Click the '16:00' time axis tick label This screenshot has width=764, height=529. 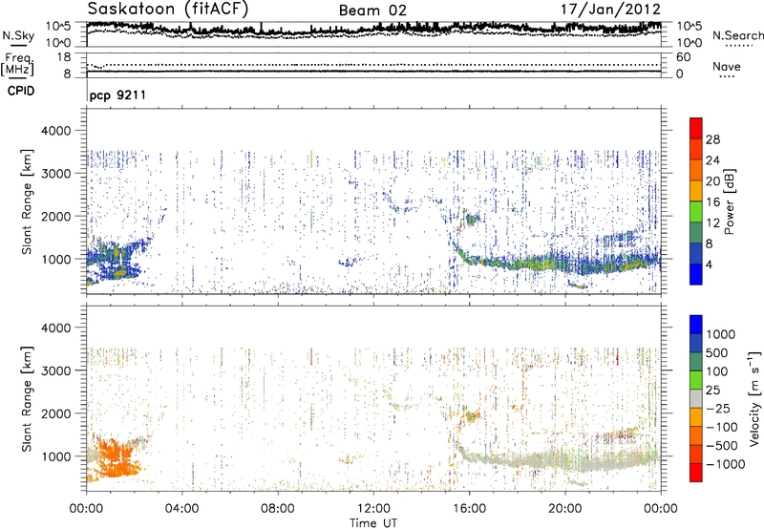point(469,509)
